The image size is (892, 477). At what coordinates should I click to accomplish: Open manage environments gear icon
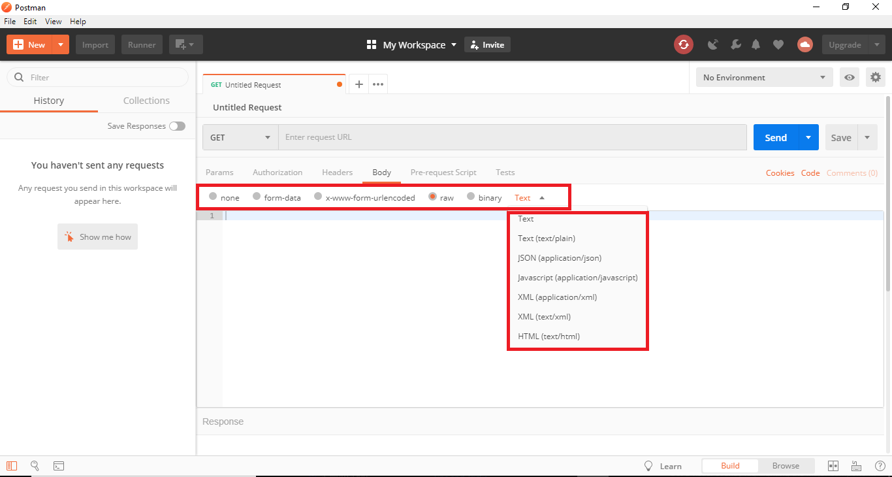pos(876,77)
